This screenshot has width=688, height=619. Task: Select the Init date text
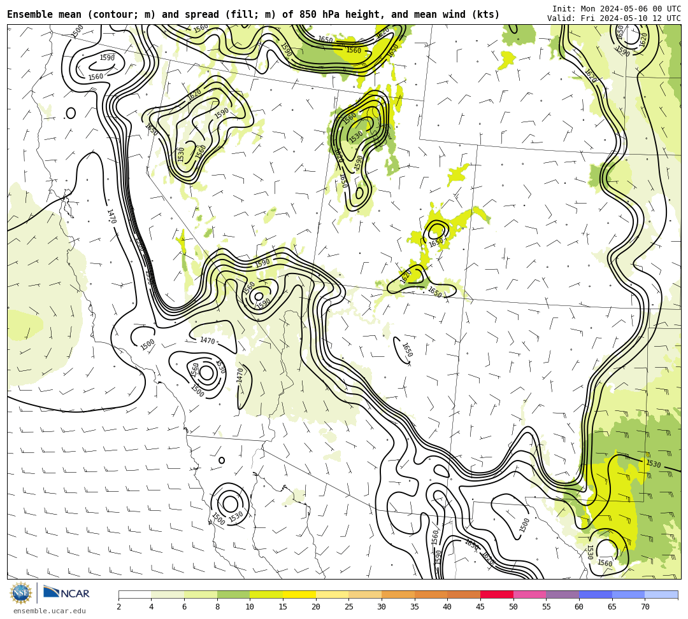(617, 9)
